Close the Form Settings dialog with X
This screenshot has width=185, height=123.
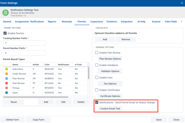pyautogui.click(x=181, y=3)
